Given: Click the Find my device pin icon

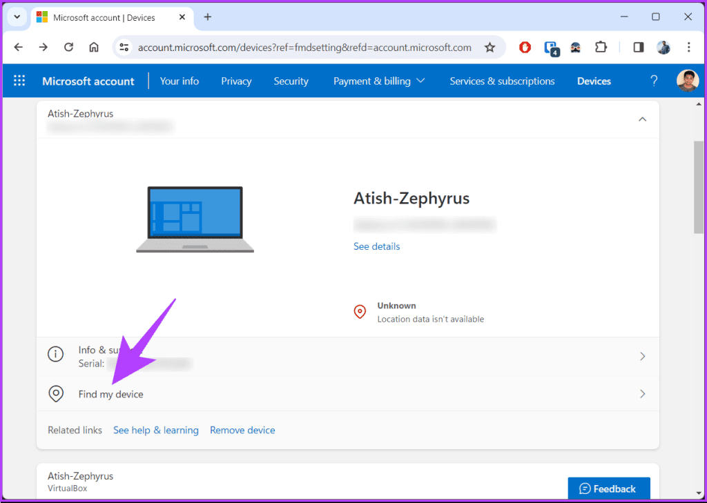Looking at the screenshot, I should (55, 393).
